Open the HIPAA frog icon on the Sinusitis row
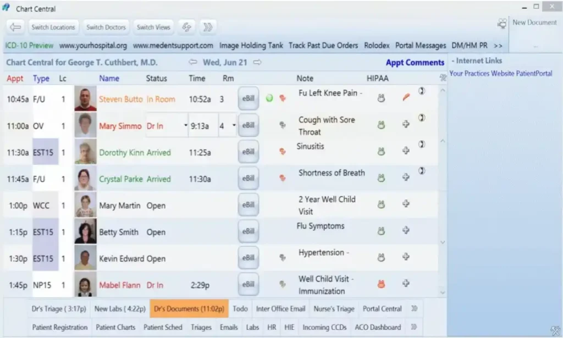563x338 pixels. (381, 152)
